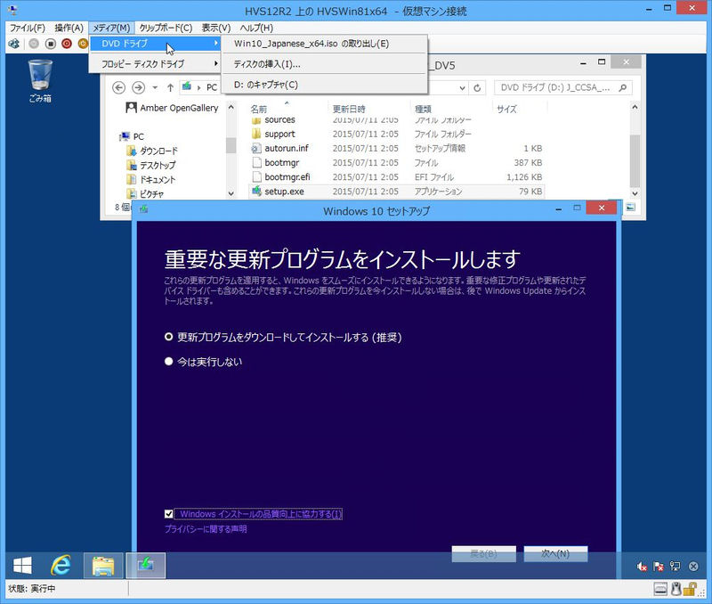
Task: Sort files by the サイズ column header
Action: [x=506, y=109]
